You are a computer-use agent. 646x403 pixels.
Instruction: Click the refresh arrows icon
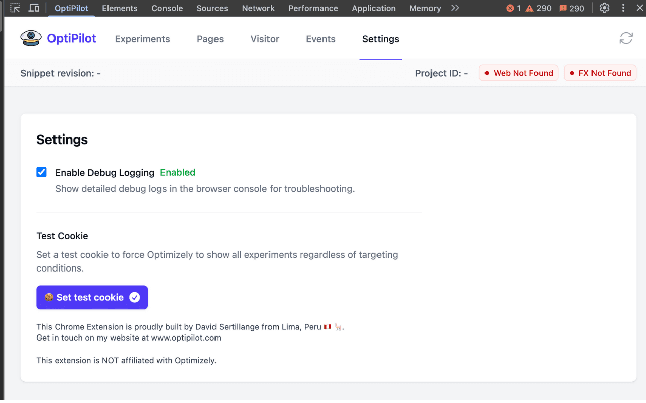[626, 38]
